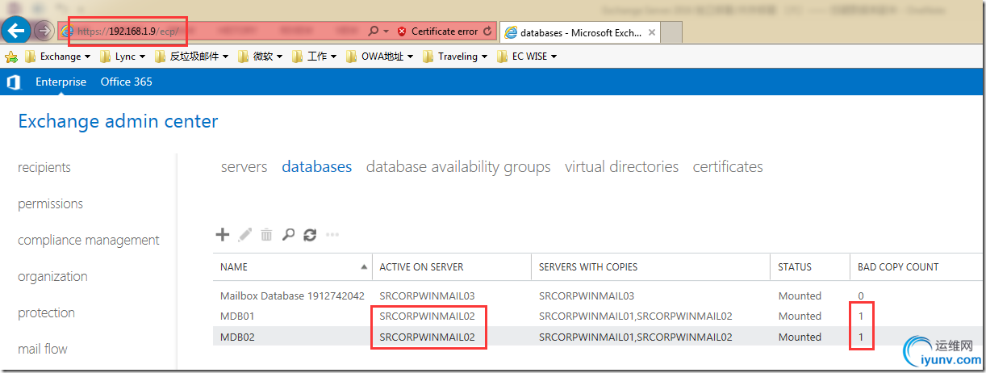Select the MDB01 database row
The height and width of the screenshot is (373, 986).
click(600, 316)
